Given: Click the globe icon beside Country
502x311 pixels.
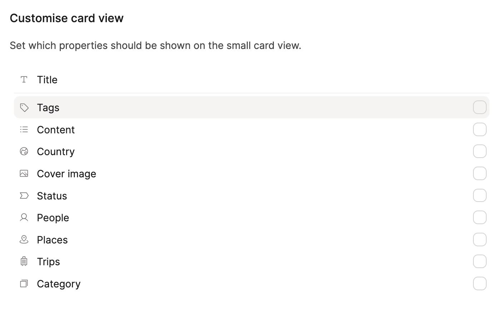Looking at the screenshot, I should (x=24, y=151).
